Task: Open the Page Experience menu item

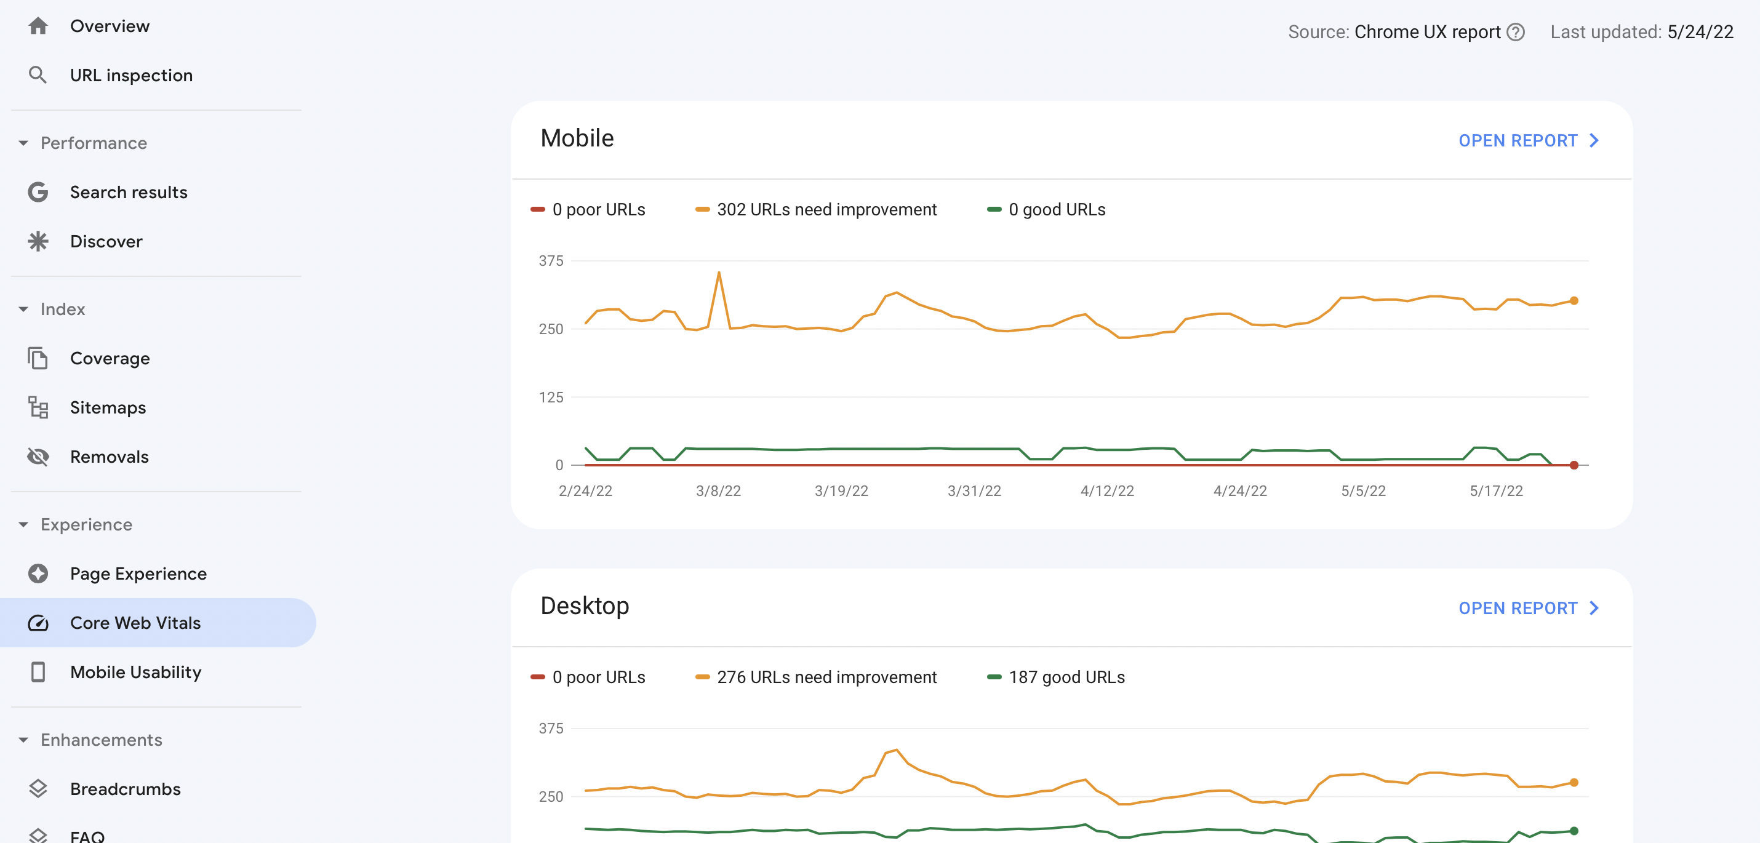Action: tap(138, 574)
